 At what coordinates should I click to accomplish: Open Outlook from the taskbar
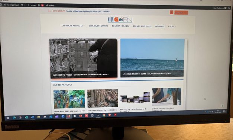point(51,117)
